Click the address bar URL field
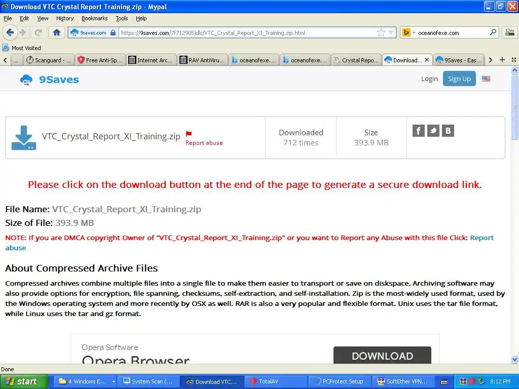The height and width of the screenshot is (389, 519). (x=248, y=33)
